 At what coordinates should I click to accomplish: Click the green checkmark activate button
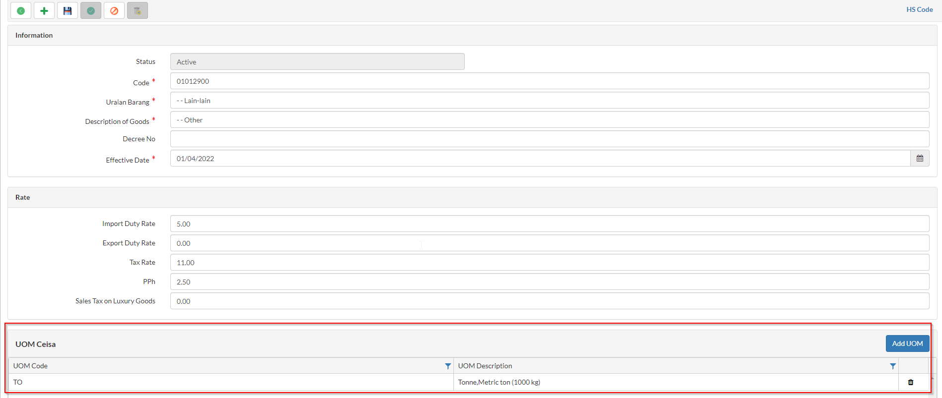[x=91, y=10]
